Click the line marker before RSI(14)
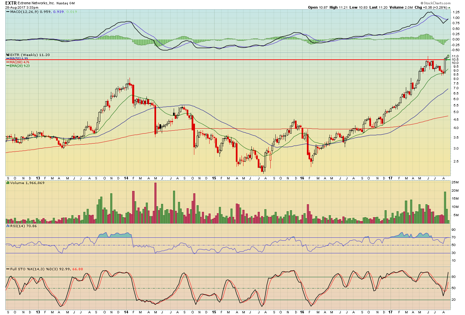This screenshot has width=465, height=315. click(x=8, y=226)
